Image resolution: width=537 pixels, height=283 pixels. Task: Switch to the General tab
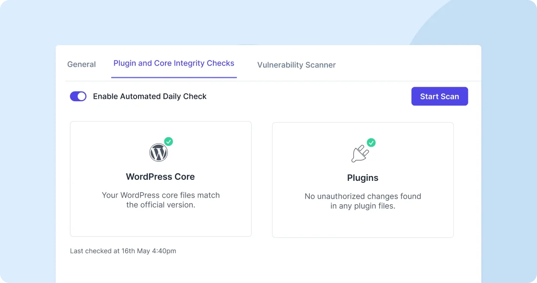tap(82, 64)
